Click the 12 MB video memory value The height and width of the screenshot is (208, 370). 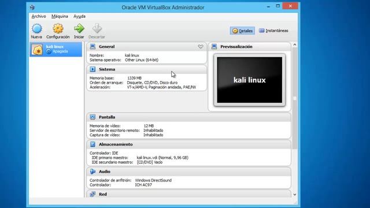(x=149, y=126)
